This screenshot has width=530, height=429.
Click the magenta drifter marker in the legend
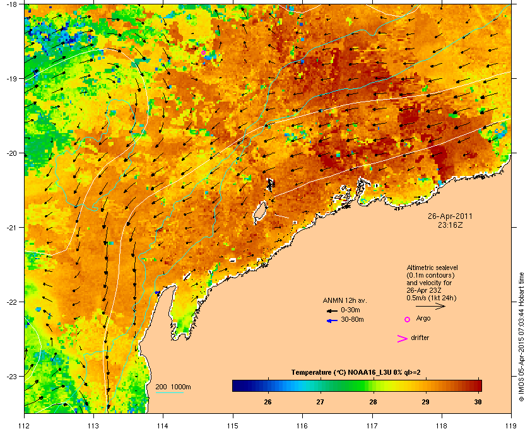pyautogui.click(x=403, y=339)
